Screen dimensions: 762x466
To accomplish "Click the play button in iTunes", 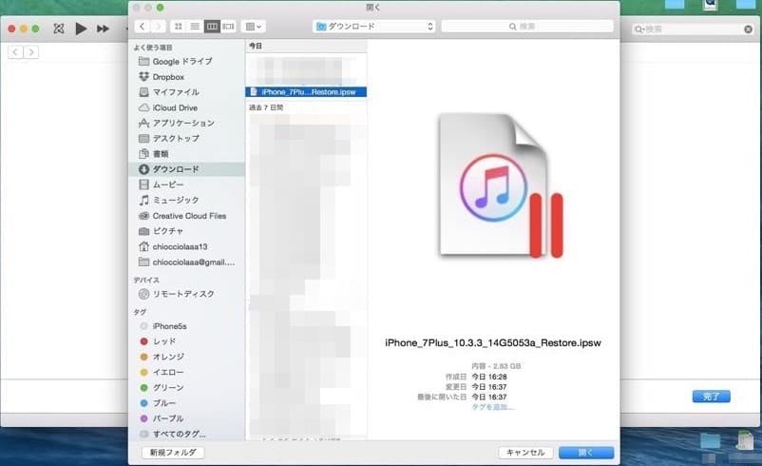I will [x=81, y=29].
